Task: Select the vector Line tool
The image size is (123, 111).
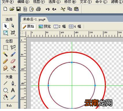Action: coord(5,83)
